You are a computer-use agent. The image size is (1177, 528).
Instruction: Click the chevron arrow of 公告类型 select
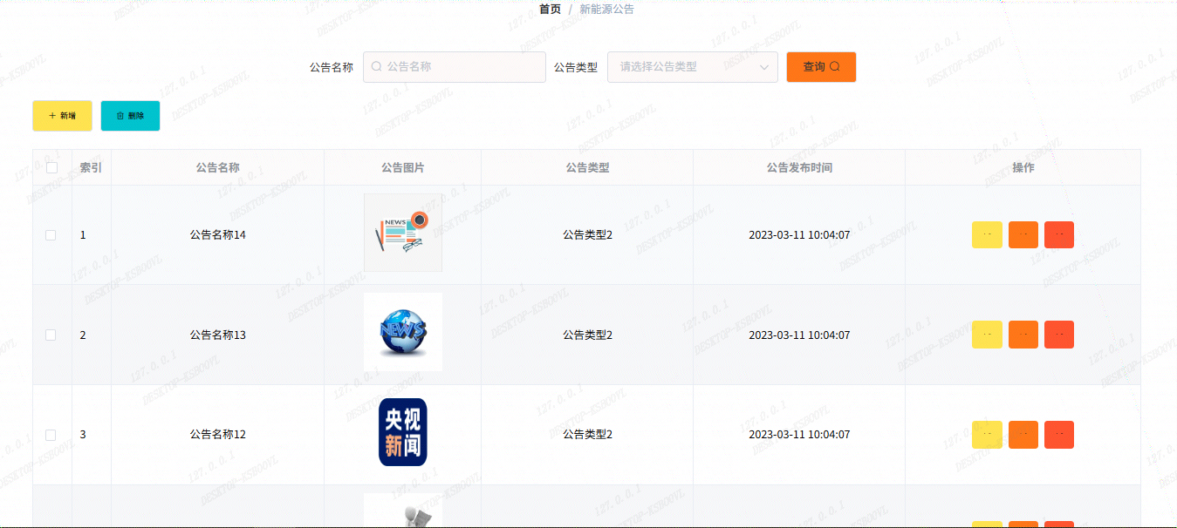pos(764,67)
